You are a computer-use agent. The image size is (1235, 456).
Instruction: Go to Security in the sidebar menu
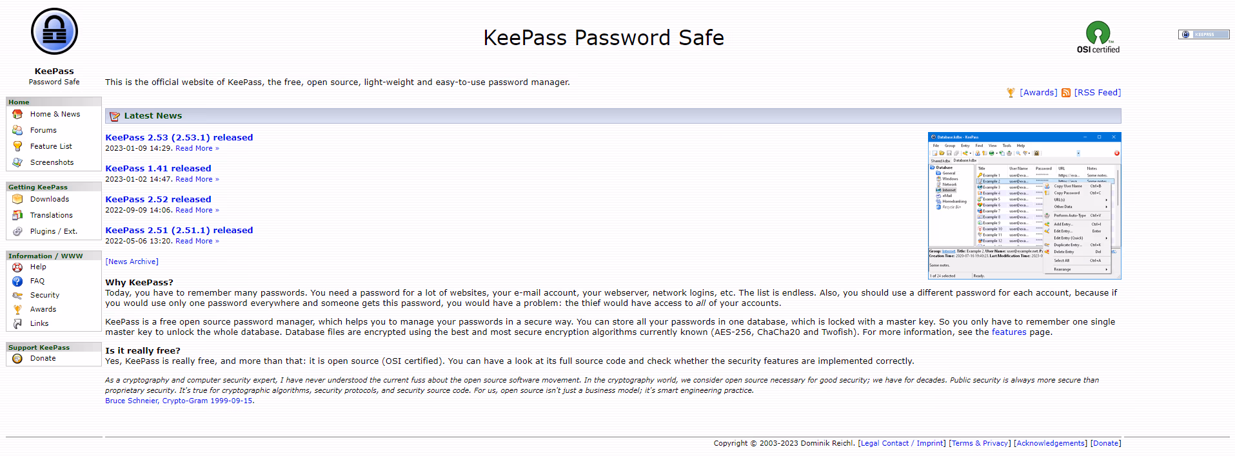tap(44, 295)
